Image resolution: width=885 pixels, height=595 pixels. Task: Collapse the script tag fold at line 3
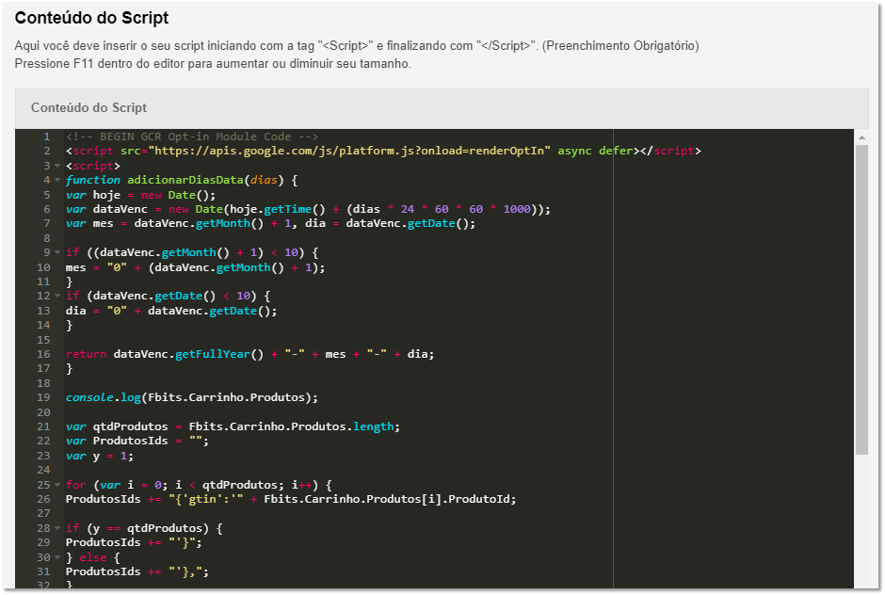click(x=57, y=166)
